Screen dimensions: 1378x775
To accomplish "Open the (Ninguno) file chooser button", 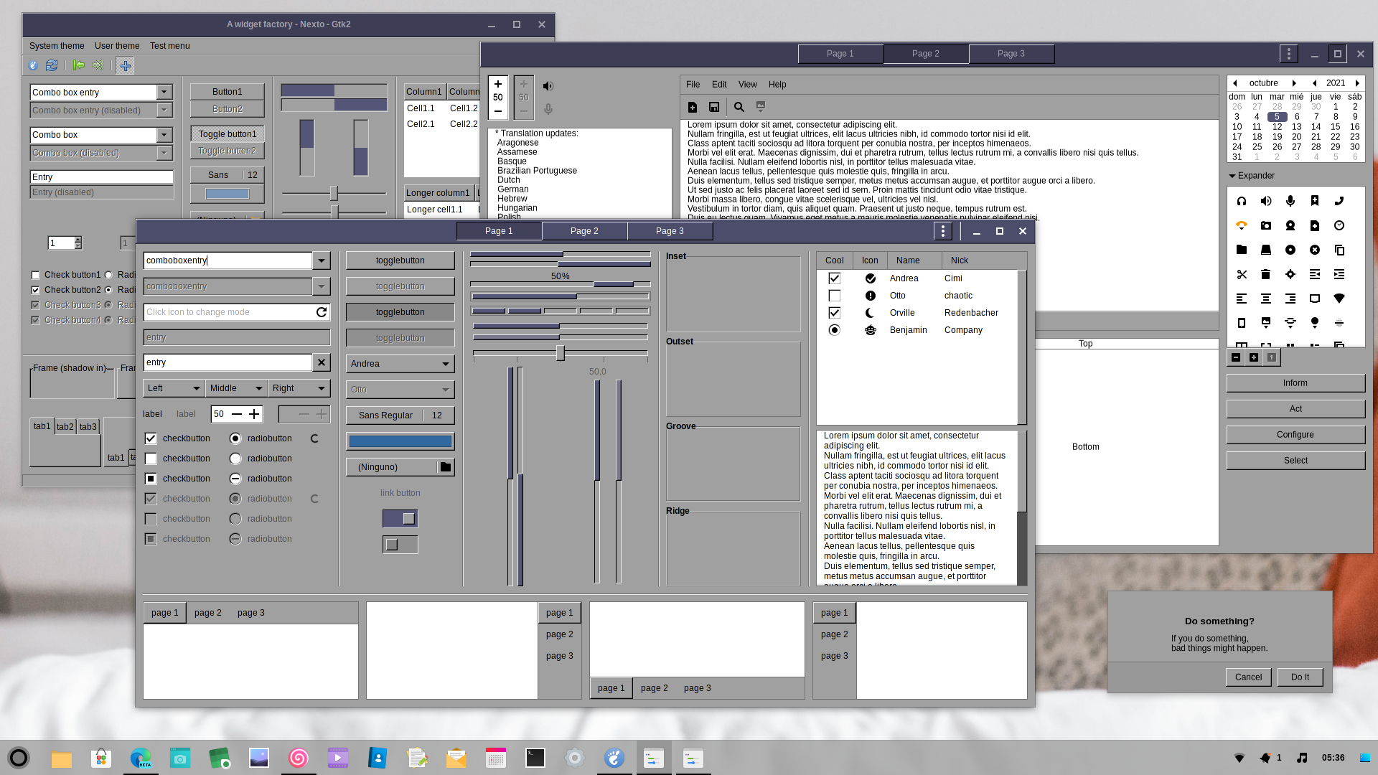I will coord(400,467).
